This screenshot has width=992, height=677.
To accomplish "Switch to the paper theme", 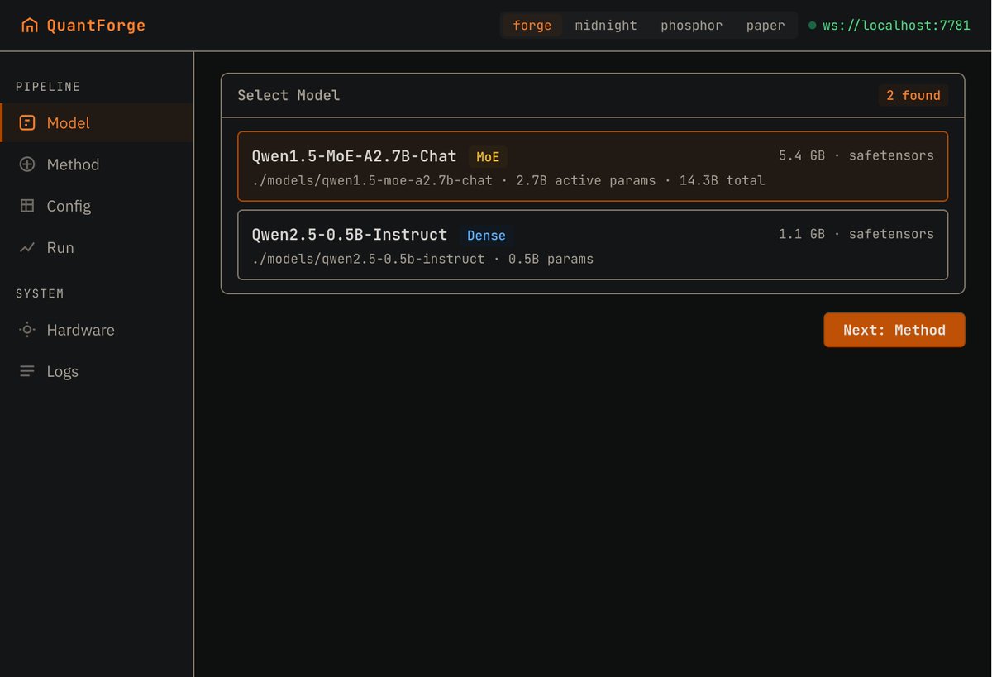I will click(765, 26).
